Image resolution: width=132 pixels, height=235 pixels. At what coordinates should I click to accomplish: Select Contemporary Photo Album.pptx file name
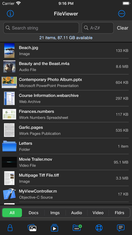click(x=51, y=80)
